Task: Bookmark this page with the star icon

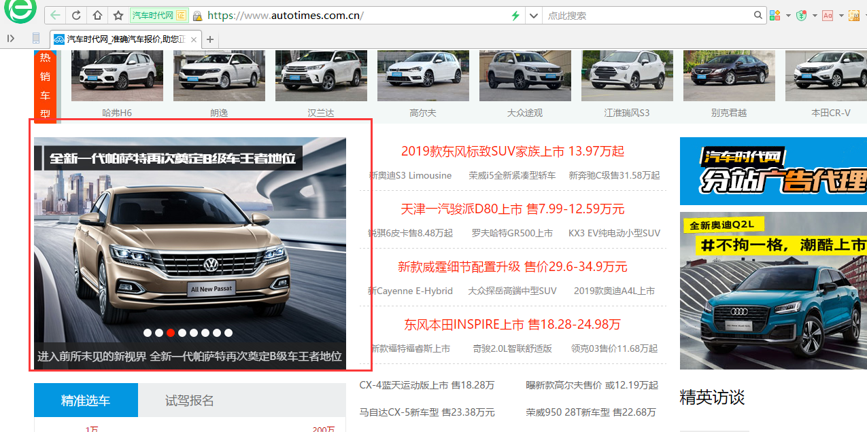Action: (x=118, y=15)
